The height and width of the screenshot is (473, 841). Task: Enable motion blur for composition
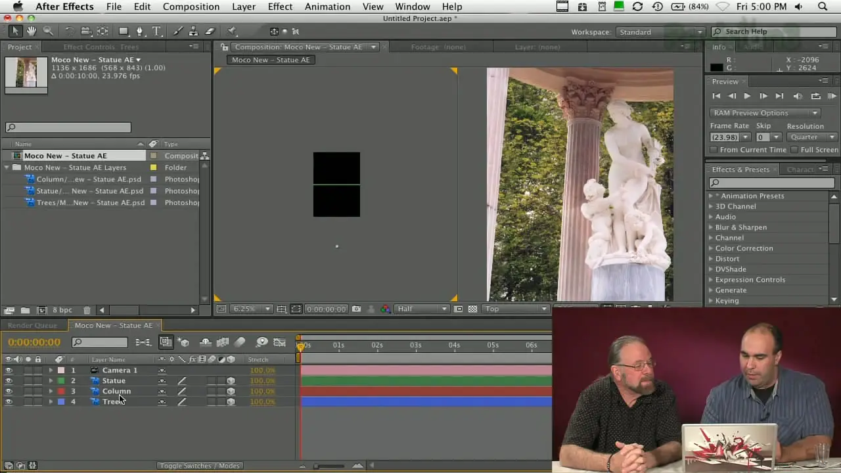tap(240, 342)
